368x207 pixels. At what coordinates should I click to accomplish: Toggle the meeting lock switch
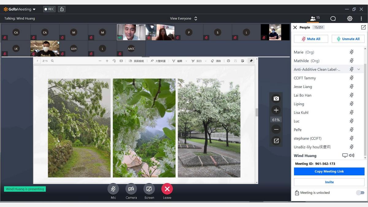click(x=360, y=193)
